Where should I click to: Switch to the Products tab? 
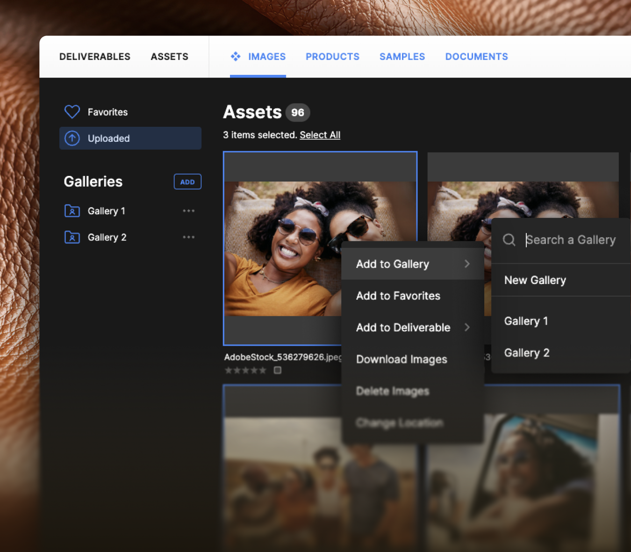(x=332, y=57)
